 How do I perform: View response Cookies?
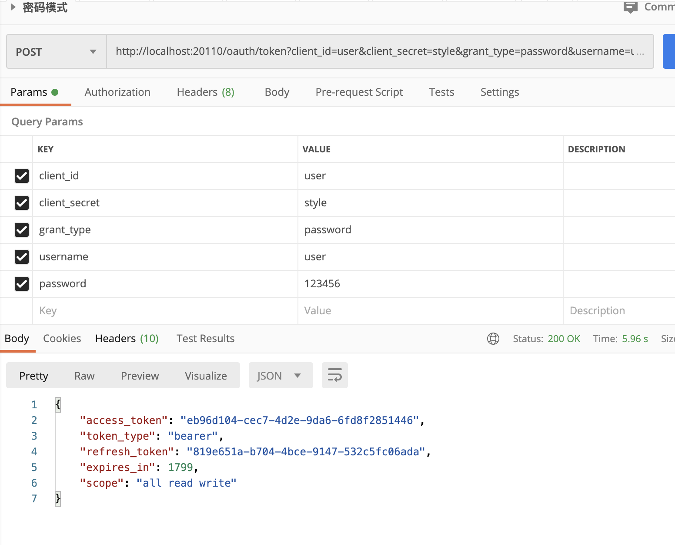click(62, 338)
